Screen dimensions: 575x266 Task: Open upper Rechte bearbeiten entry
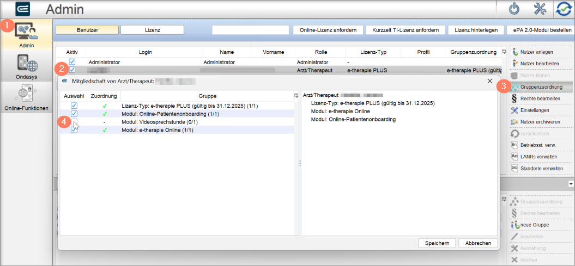point(540,98)
